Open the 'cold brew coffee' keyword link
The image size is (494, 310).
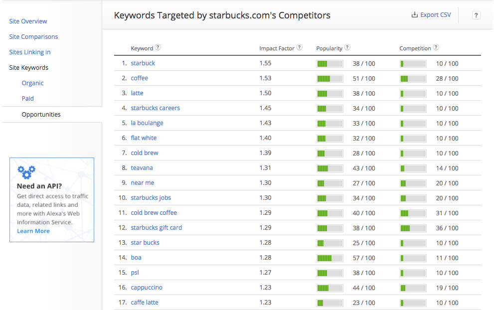coord(154,213)
